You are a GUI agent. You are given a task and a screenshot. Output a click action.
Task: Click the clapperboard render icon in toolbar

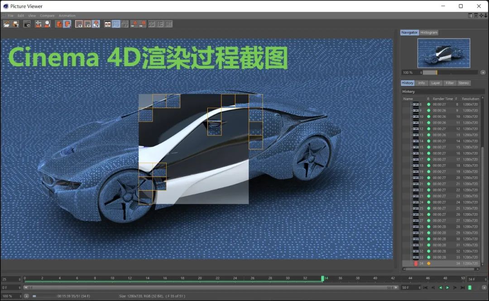(x=27, y=24)
